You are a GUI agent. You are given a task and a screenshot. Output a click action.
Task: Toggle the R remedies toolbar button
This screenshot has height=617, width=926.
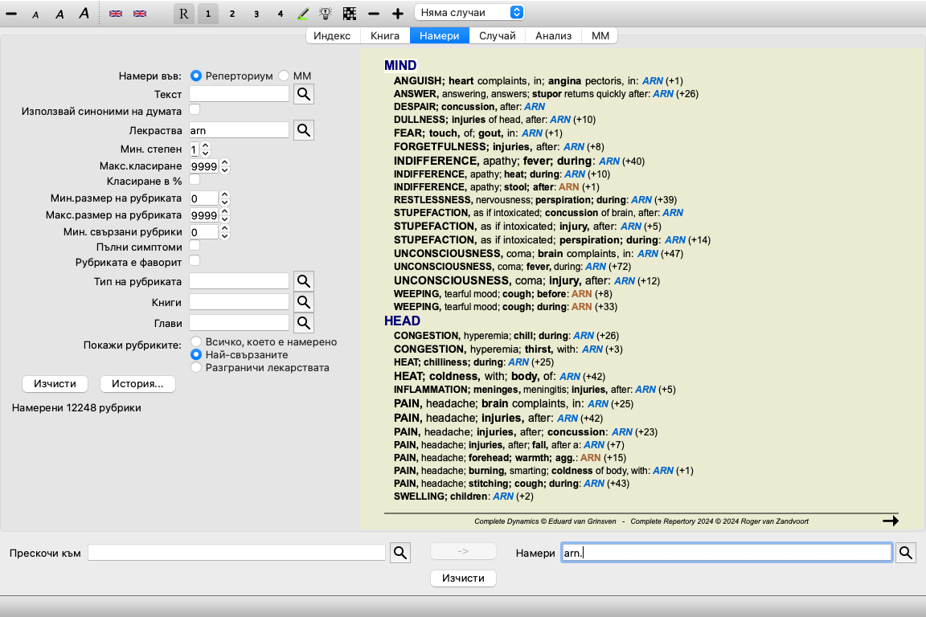click(184, 14)
